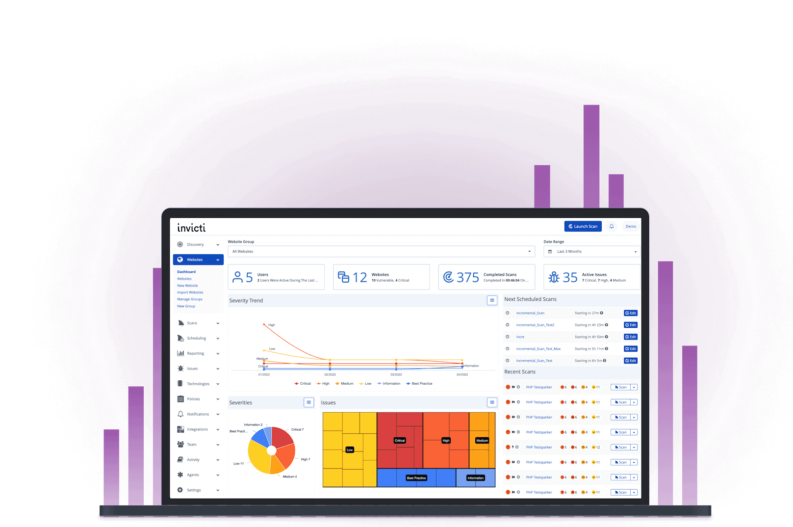Viewport: 793px width, 527px height.
Task: Click the Technologies chip icon
Action: pos(180,384)
